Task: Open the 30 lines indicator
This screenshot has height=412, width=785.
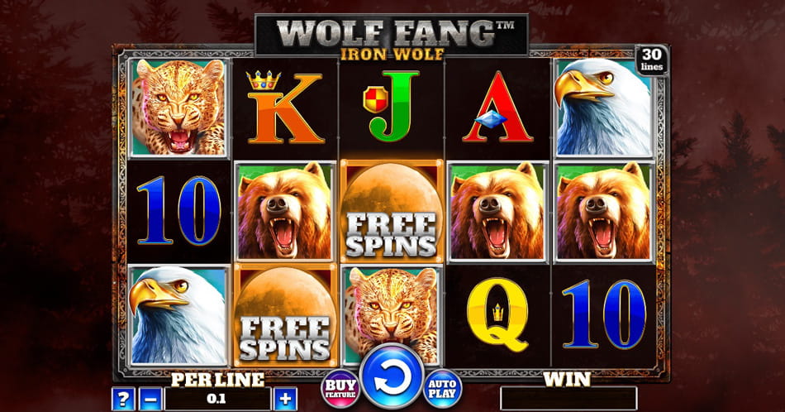Action: click(652, 60)
